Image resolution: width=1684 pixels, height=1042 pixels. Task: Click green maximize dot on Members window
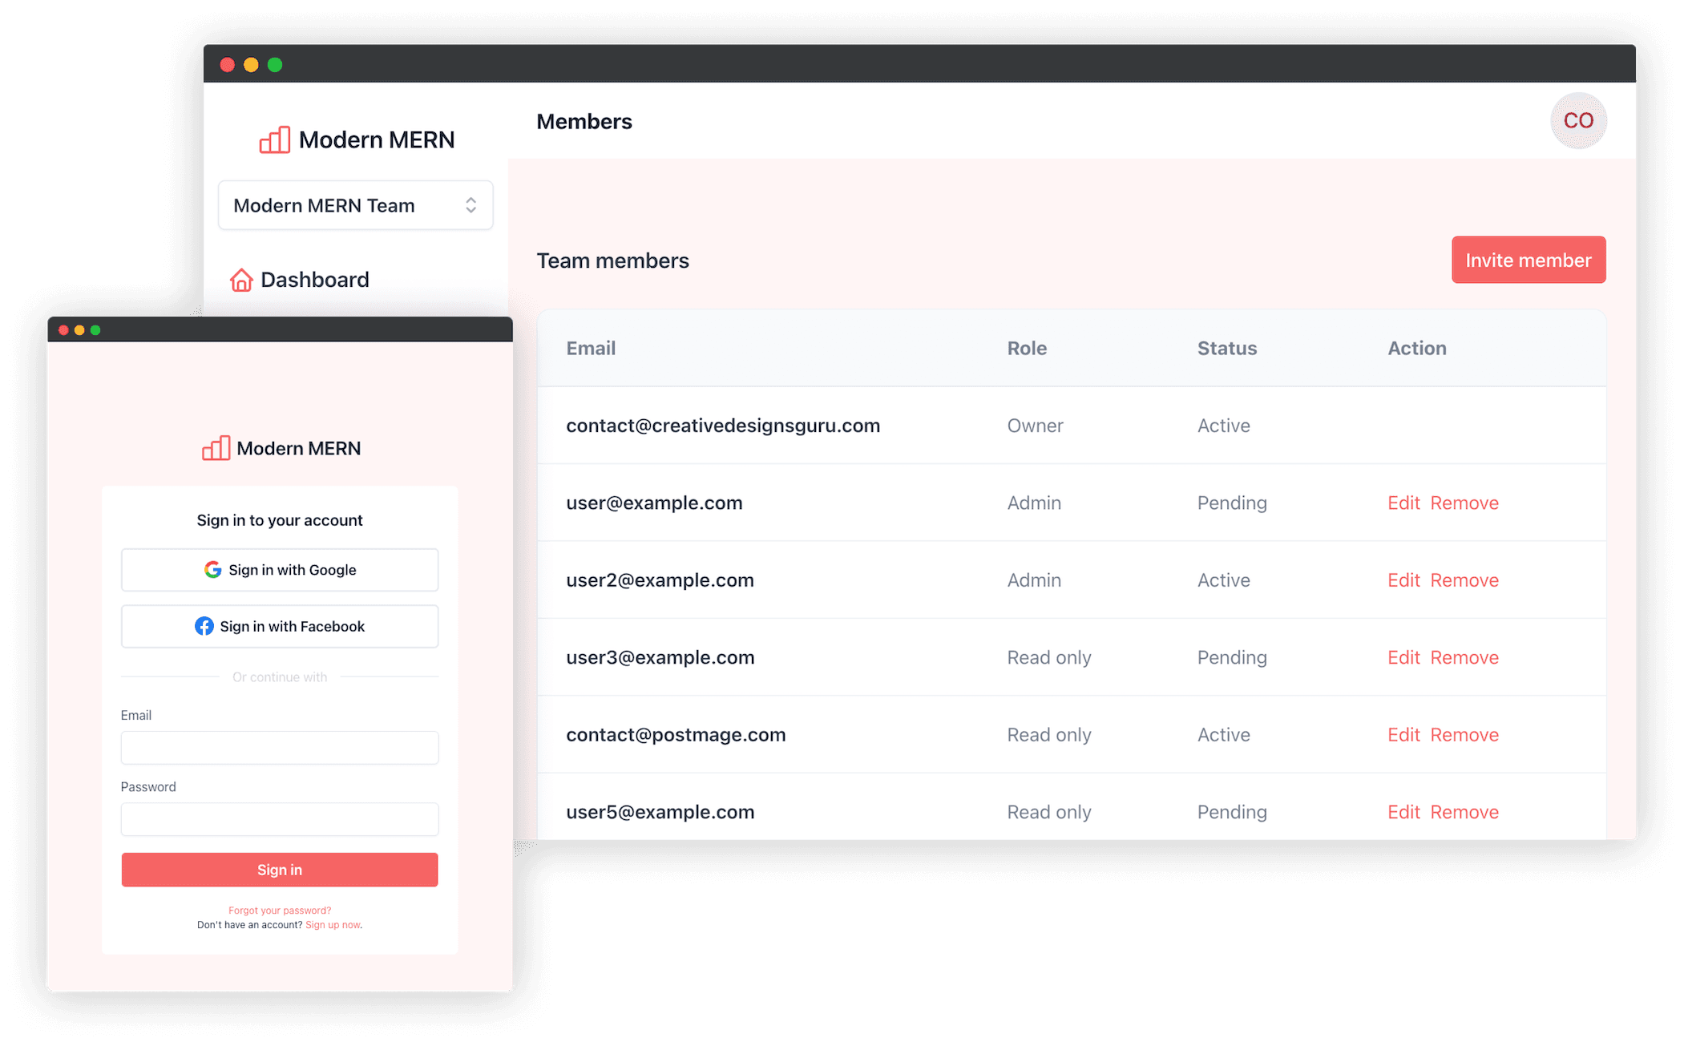(x=275, y=65)
